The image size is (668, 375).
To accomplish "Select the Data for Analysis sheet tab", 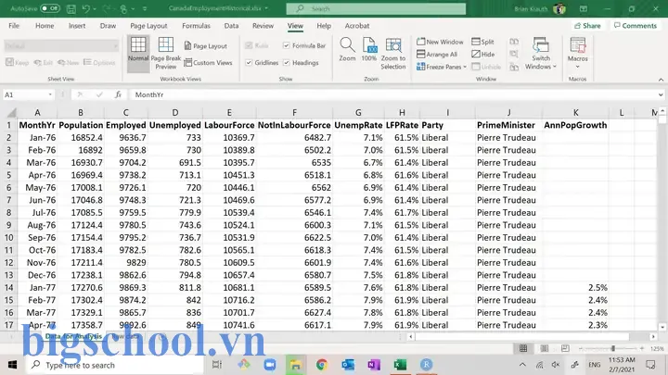I will tap(73, 336).
